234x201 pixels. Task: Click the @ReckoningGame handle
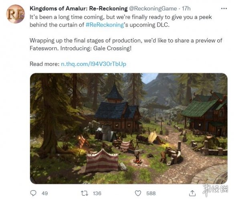tap(153, 8)
